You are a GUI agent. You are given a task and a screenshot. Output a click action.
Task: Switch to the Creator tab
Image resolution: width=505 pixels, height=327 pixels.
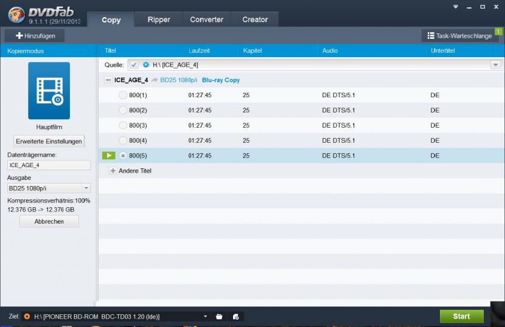255,19
